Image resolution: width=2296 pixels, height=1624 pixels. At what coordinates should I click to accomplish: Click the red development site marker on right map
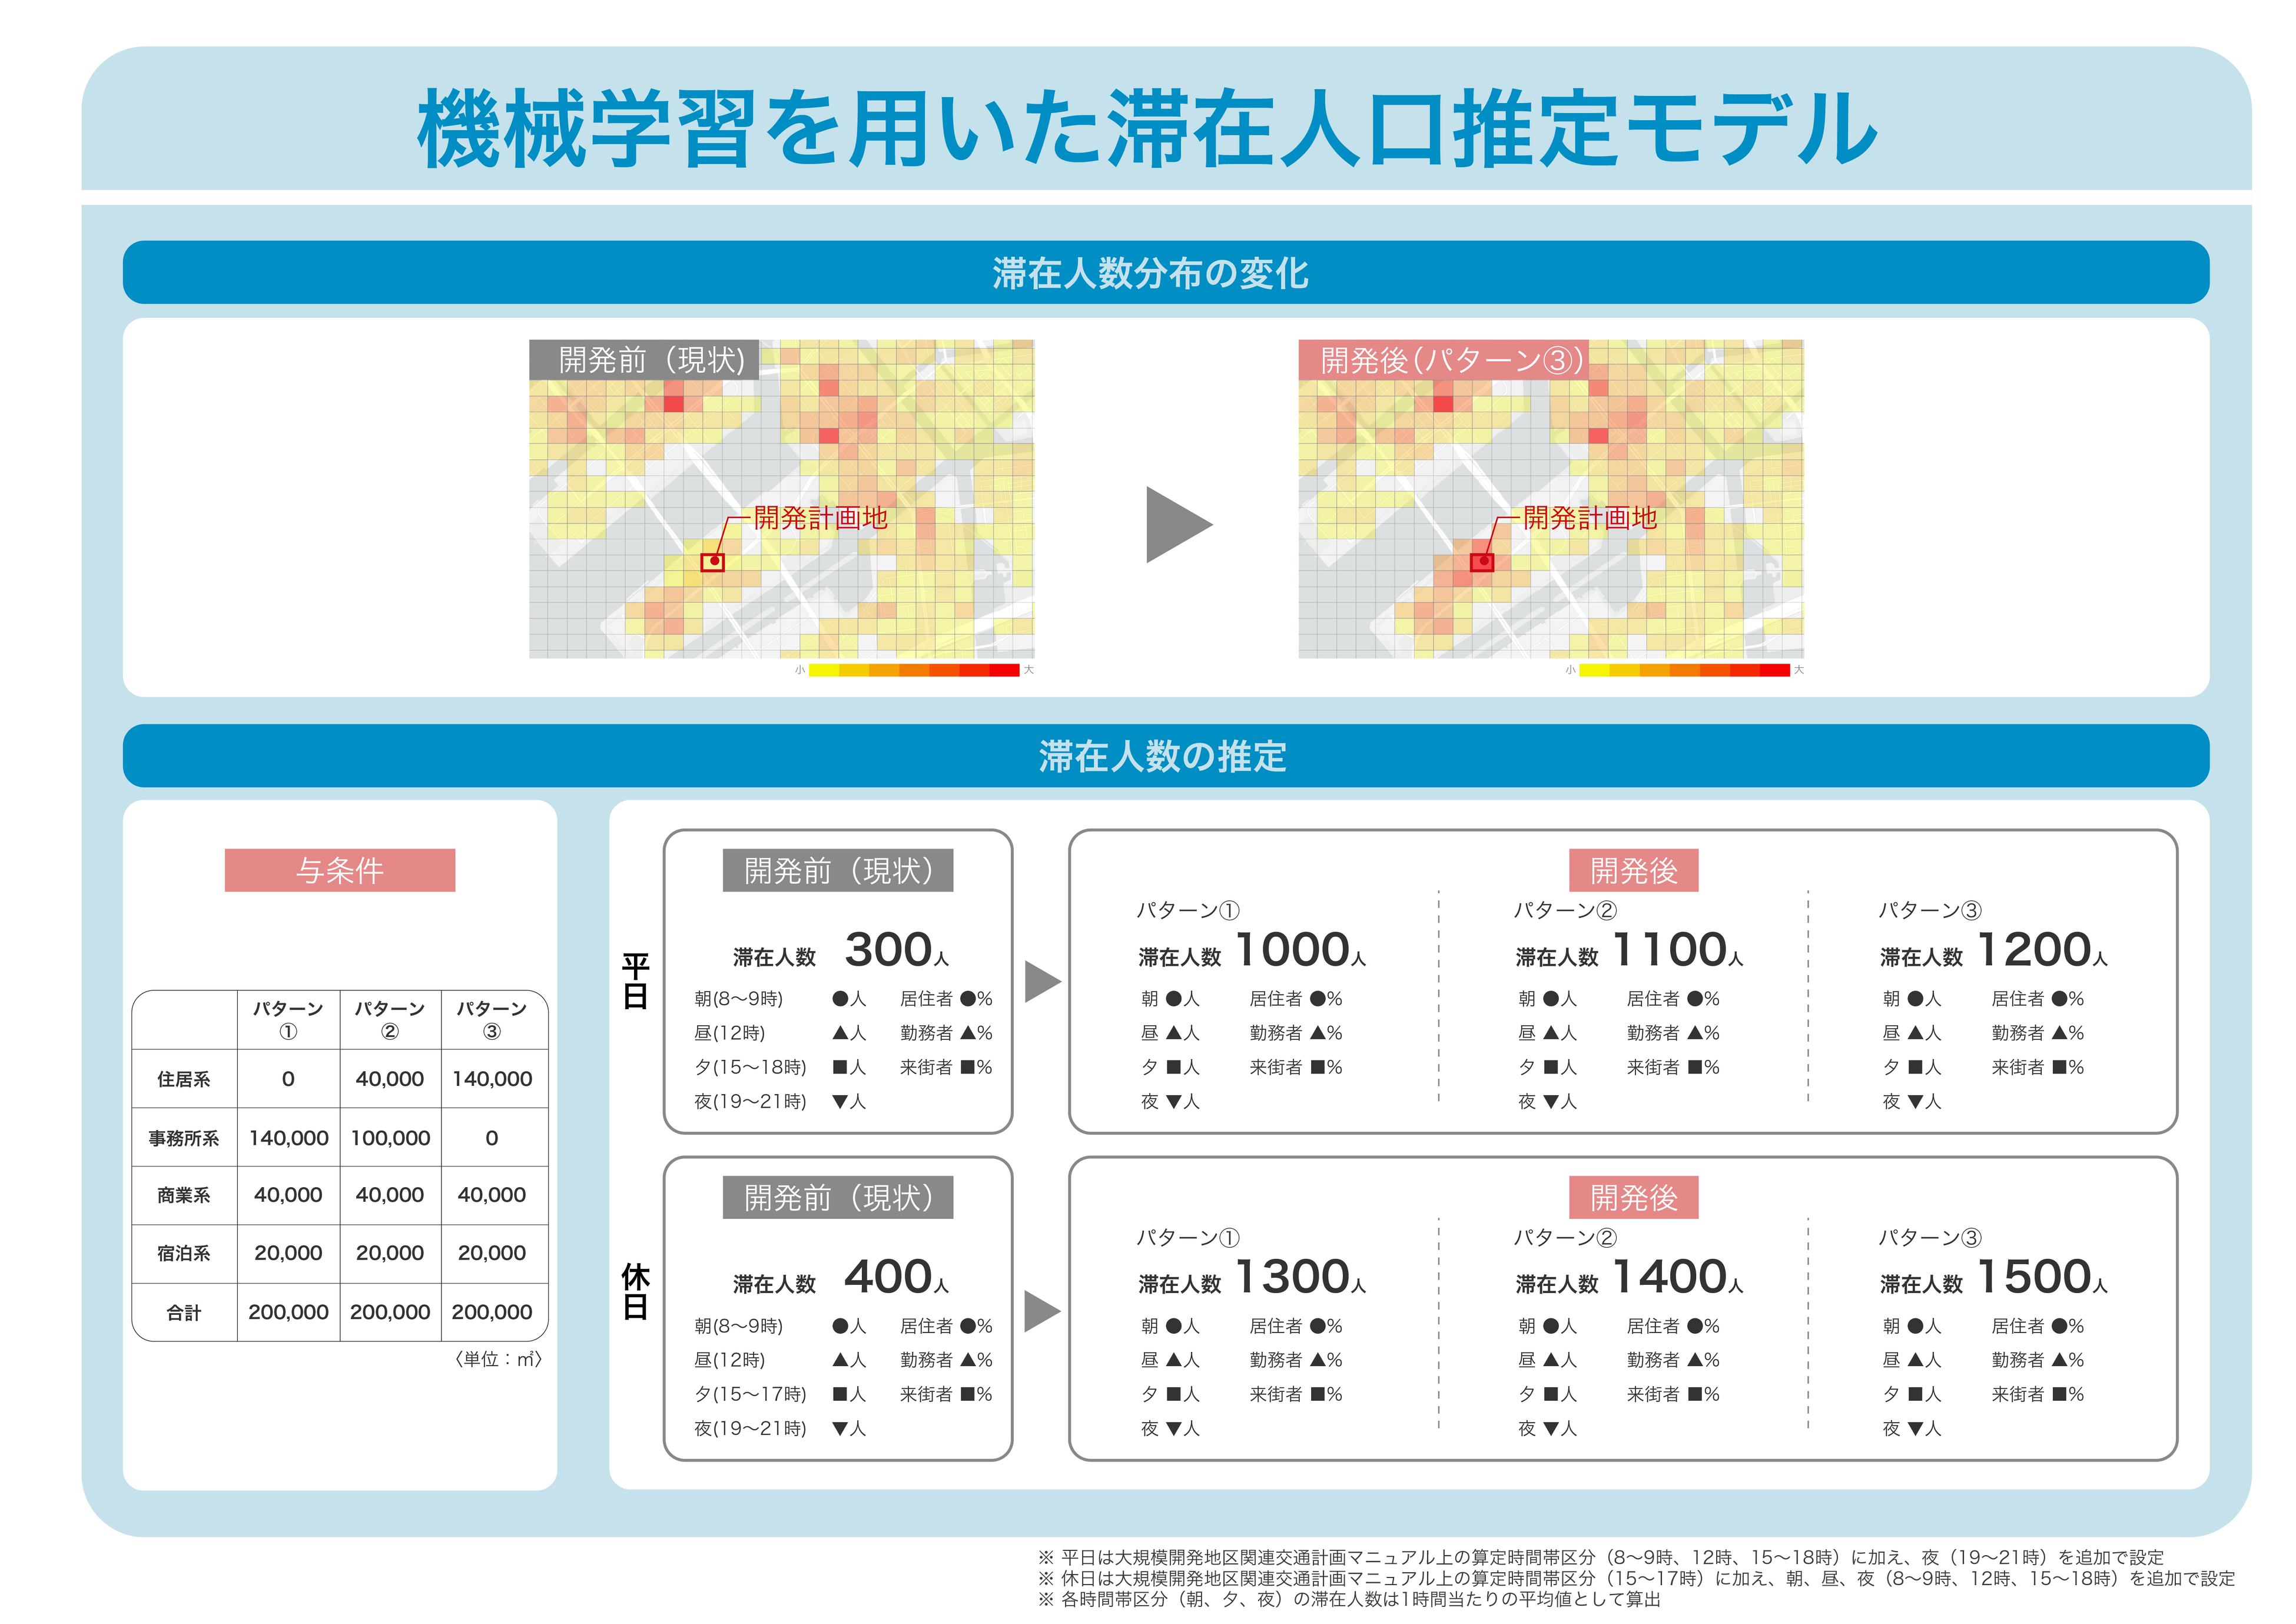coord(1482,561)
